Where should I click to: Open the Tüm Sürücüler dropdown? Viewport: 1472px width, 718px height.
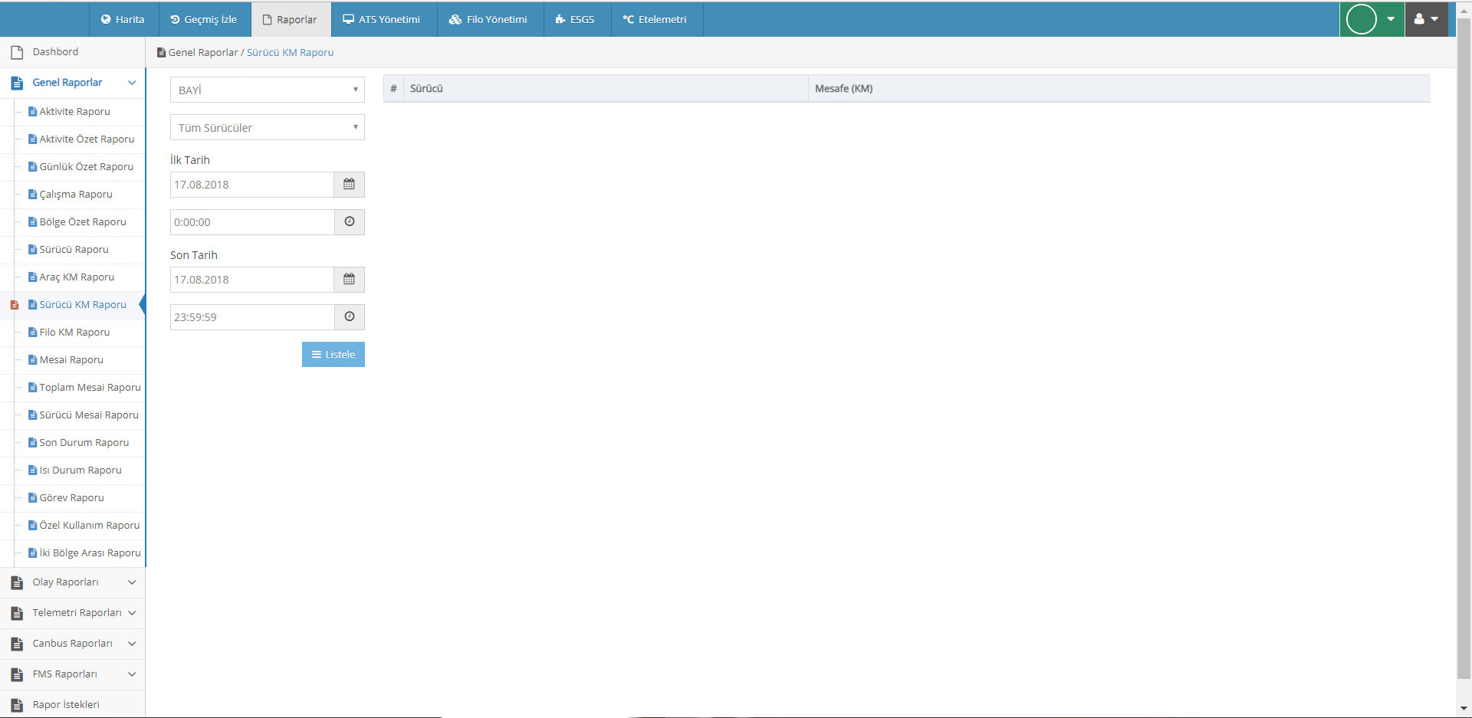click(267, 127)
